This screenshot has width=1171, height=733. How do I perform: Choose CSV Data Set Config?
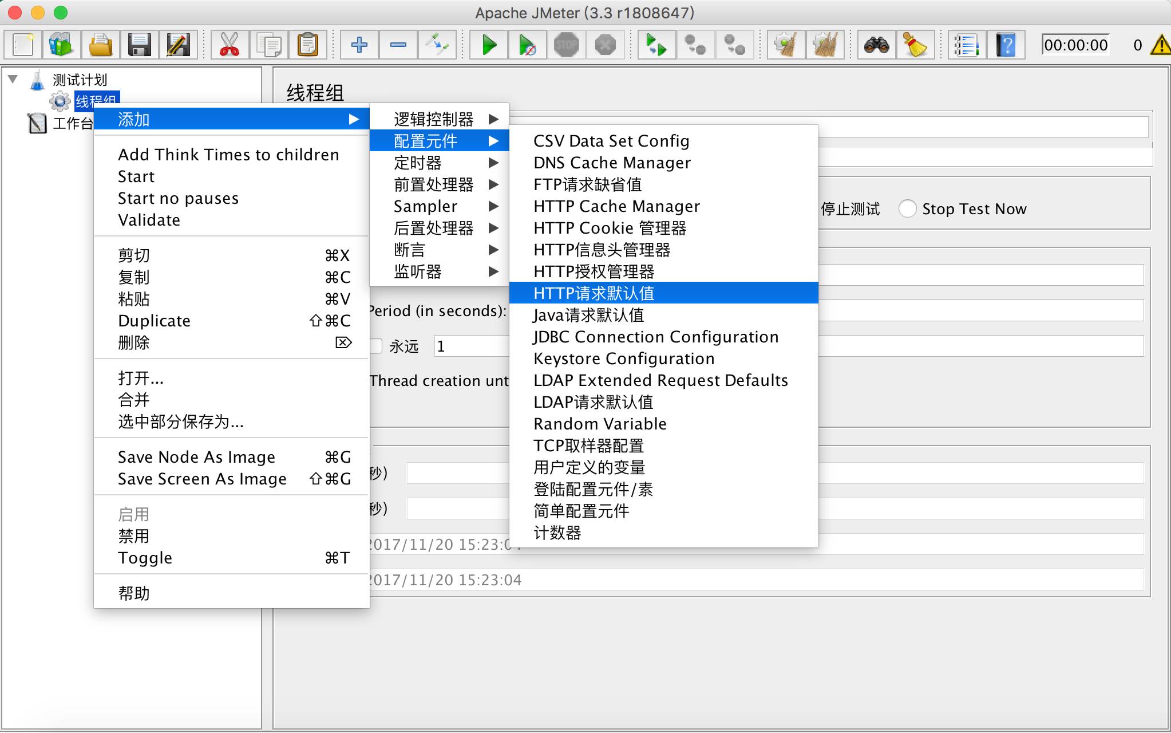[x=663, y=141]
